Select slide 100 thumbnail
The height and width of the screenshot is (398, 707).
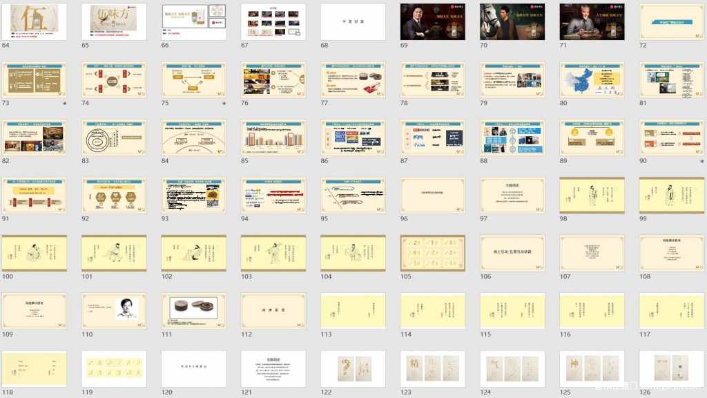35,253
